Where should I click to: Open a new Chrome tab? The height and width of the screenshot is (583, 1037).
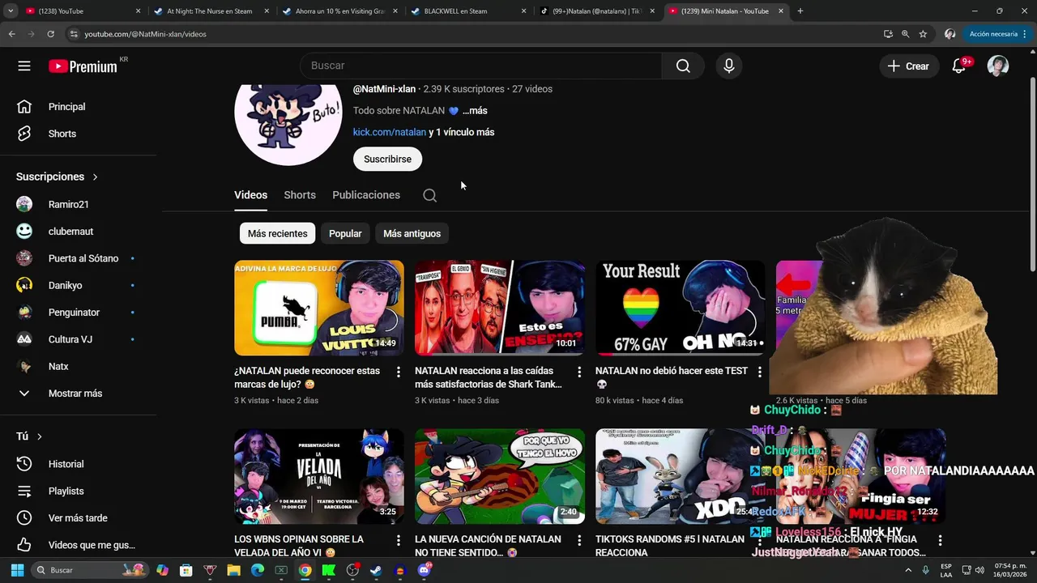(x=800, y=11)
